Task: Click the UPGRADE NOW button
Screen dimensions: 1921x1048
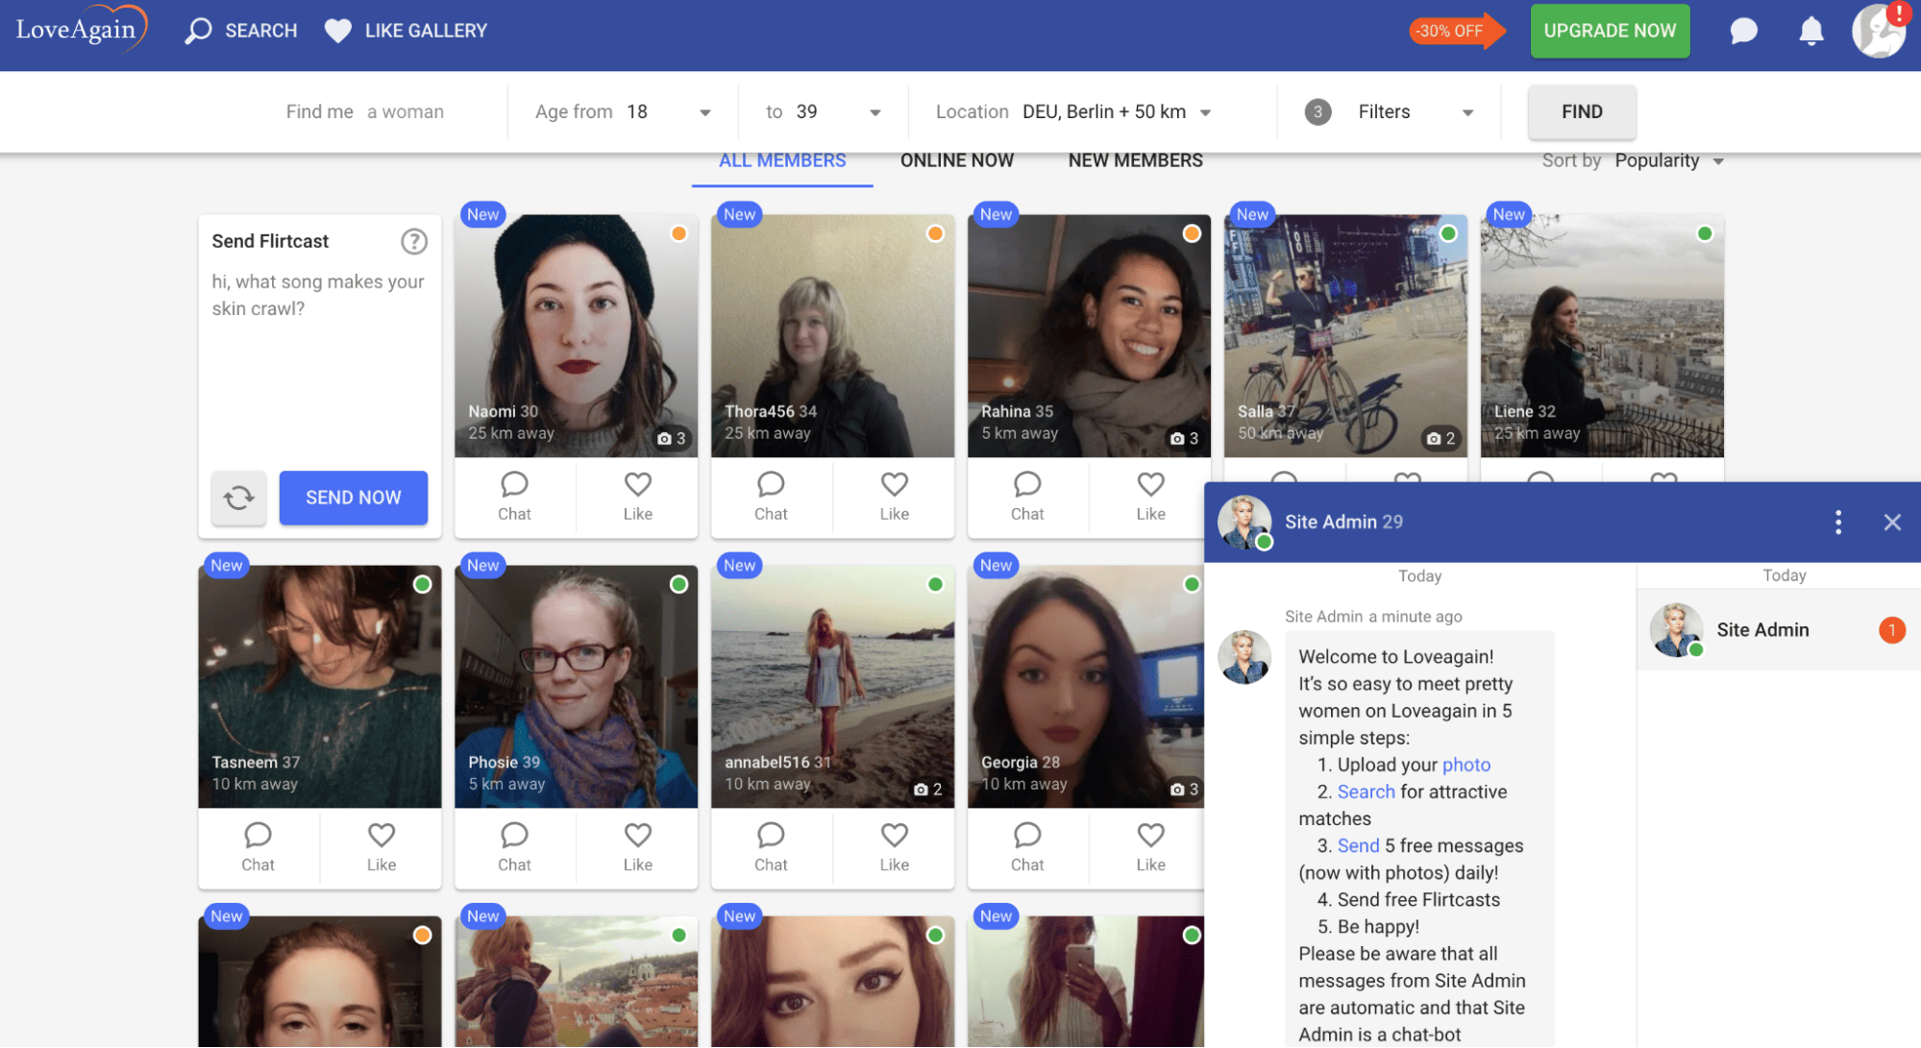Action: click(x=1610, y=31)
